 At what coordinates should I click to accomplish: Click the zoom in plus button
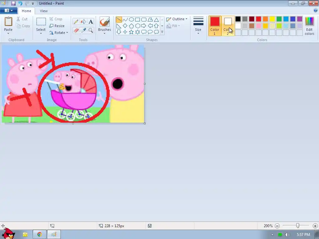pyautogui.click(x=315, y=226)
